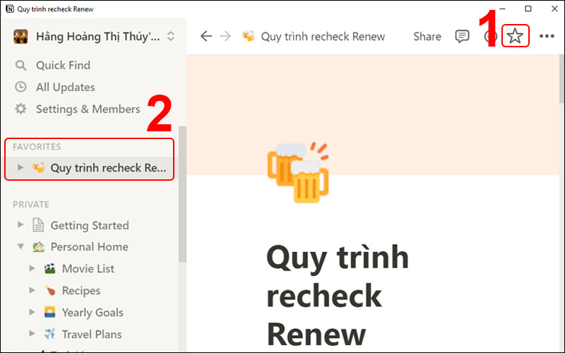
Task: Click the Quick Find magnifier icon
Action: click(x=20, y=65)
